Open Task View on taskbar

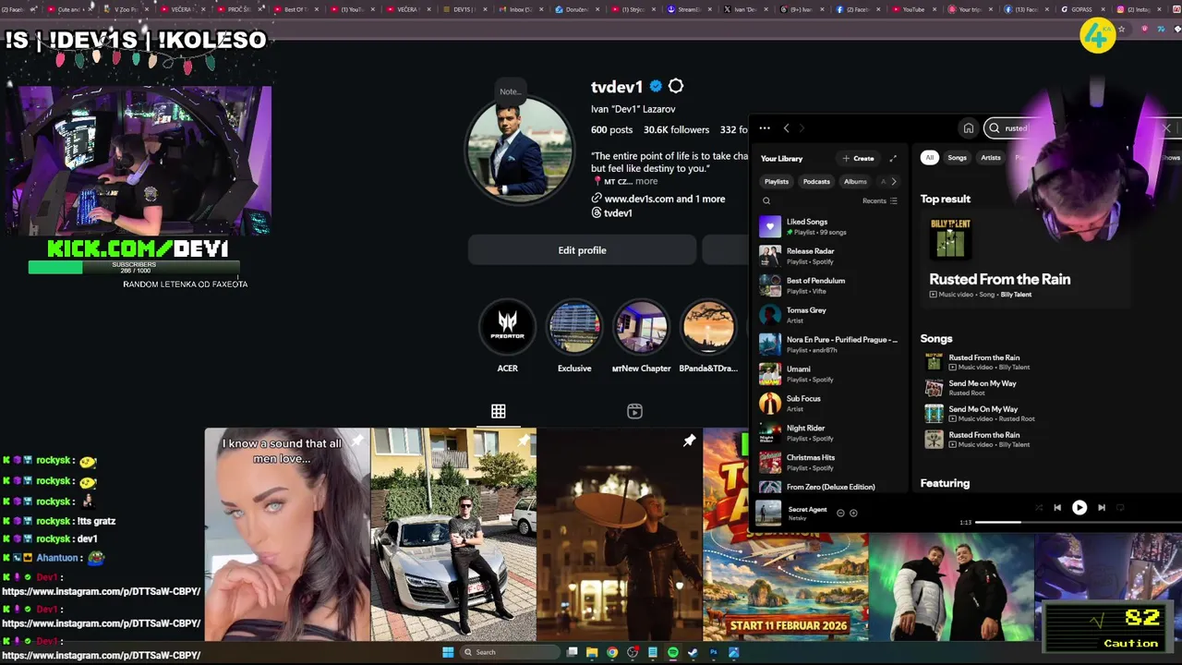573,652
